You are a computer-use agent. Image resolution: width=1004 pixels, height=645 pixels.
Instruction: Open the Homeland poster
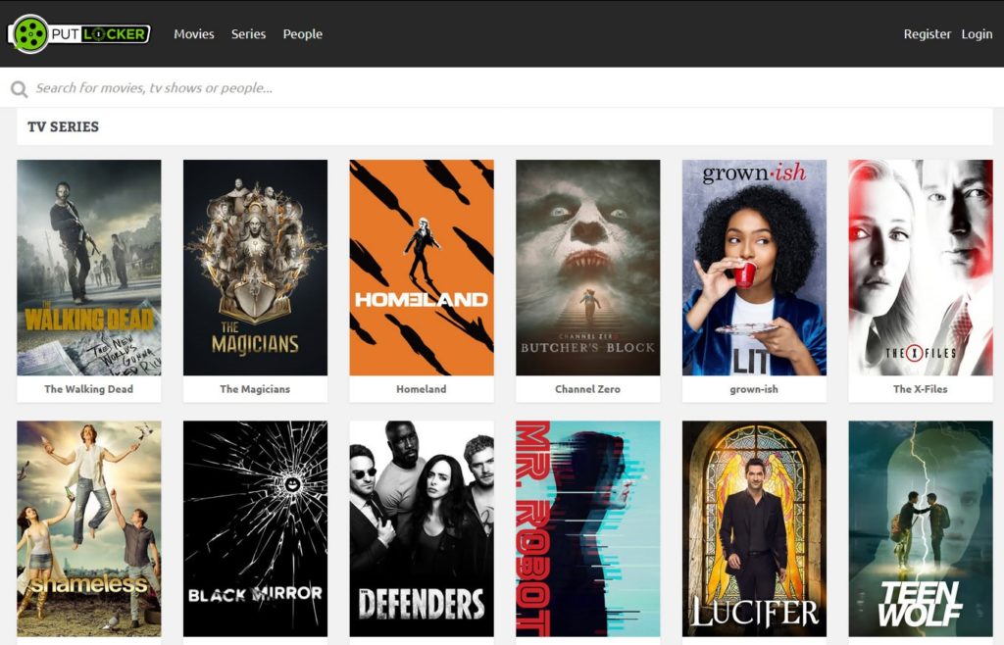point(422,268)
